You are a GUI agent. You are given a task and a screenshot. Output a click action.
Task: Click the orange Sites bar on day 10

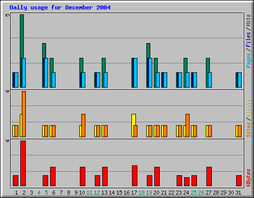click(x=83, y=125)
